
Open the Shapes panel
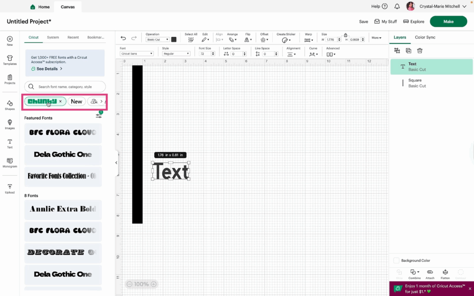(x=10, y=105)
